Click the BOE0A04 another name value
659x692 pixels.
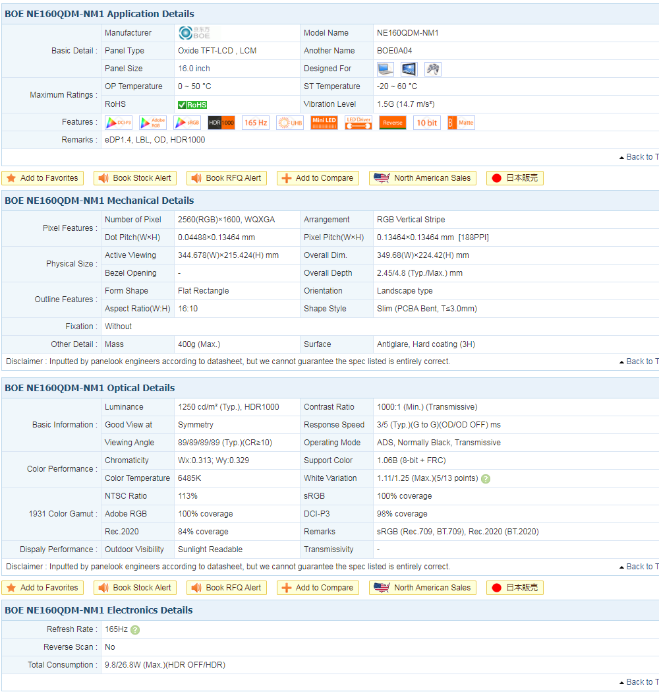click(395, 51)
